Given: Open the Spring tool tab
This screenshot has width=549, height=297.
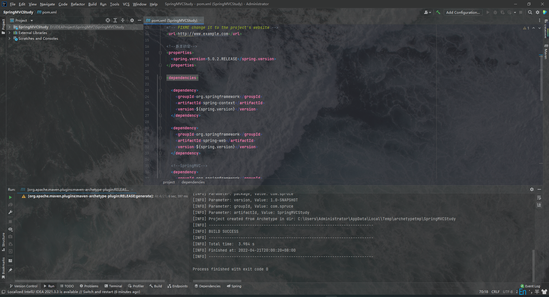Looking at the screenshot, I should pyautogui.click(x=234, y=286).
